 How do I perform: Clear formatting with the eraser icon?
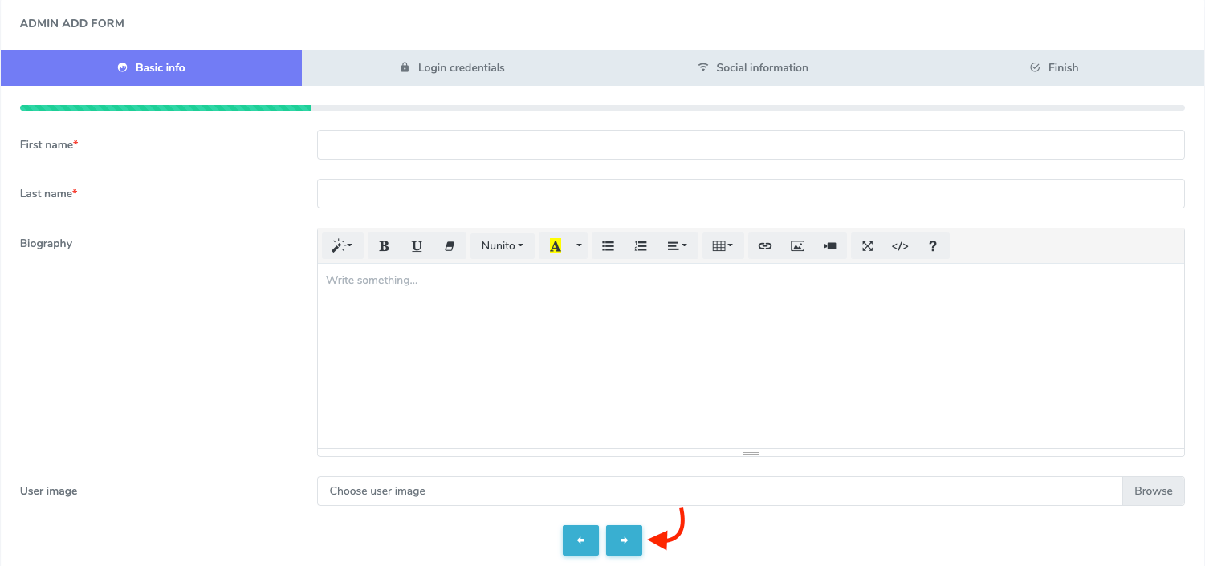click(450, 245)
